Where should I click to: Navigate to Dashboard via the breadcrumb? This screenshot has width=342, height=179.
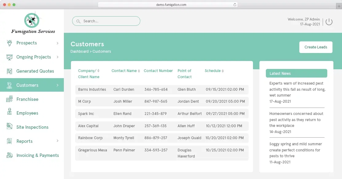click(79, 51)
